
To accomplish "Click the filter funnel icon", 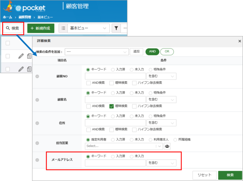I will (116, 28).
